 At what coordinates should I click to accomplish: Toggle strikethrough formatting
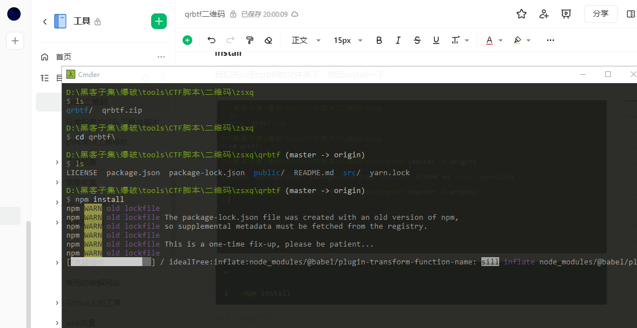pyautogui.click(x=417, y=40)
